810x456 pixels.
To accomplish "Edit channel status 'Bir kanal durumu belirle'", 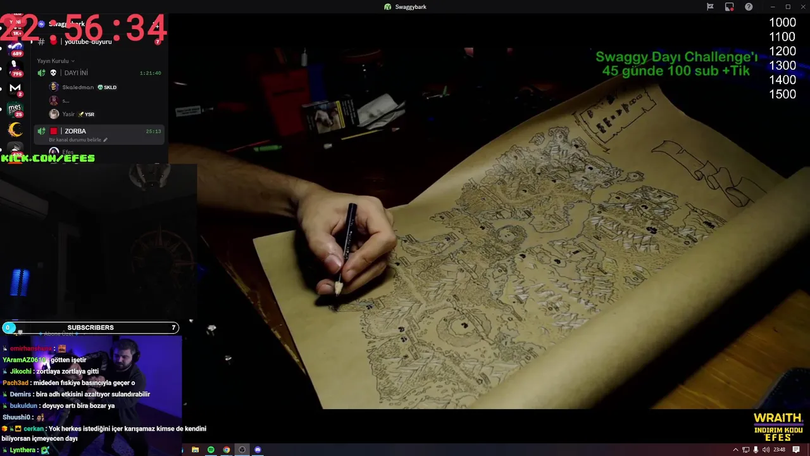I will pyautogui.click(x=78, y=140).
